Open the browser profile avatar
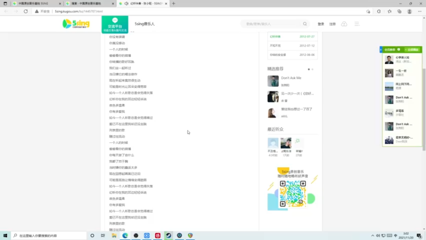The width and height of the screenshot is (426, 240). 409,11
